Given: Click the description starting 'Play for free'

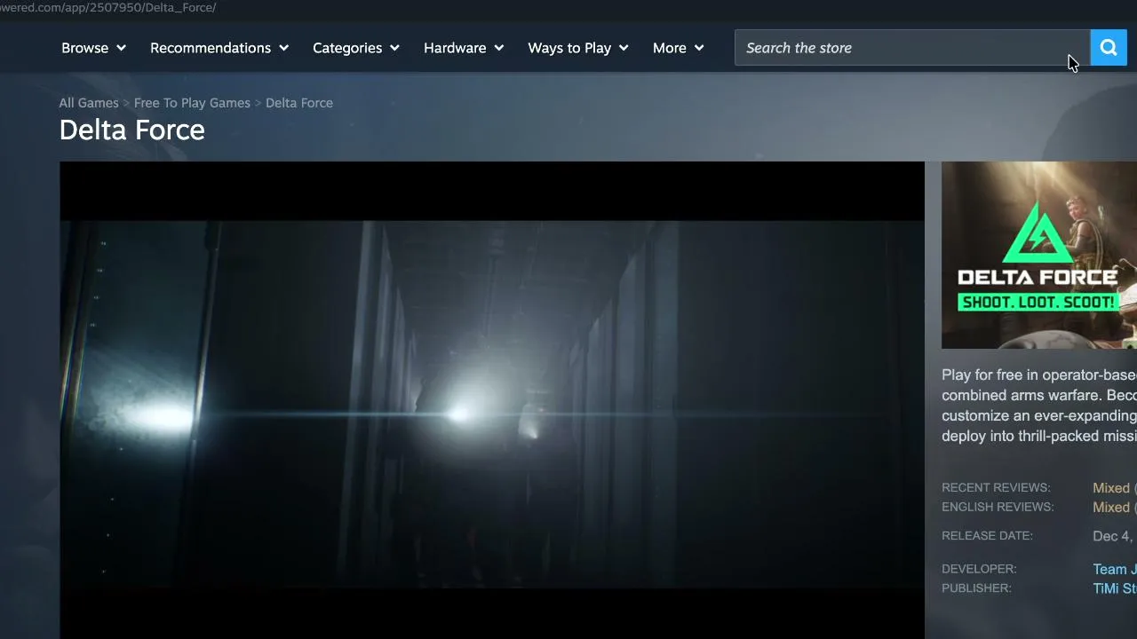Looking at the screenshot, I should pyautogui.click(x=1039, y=406).
